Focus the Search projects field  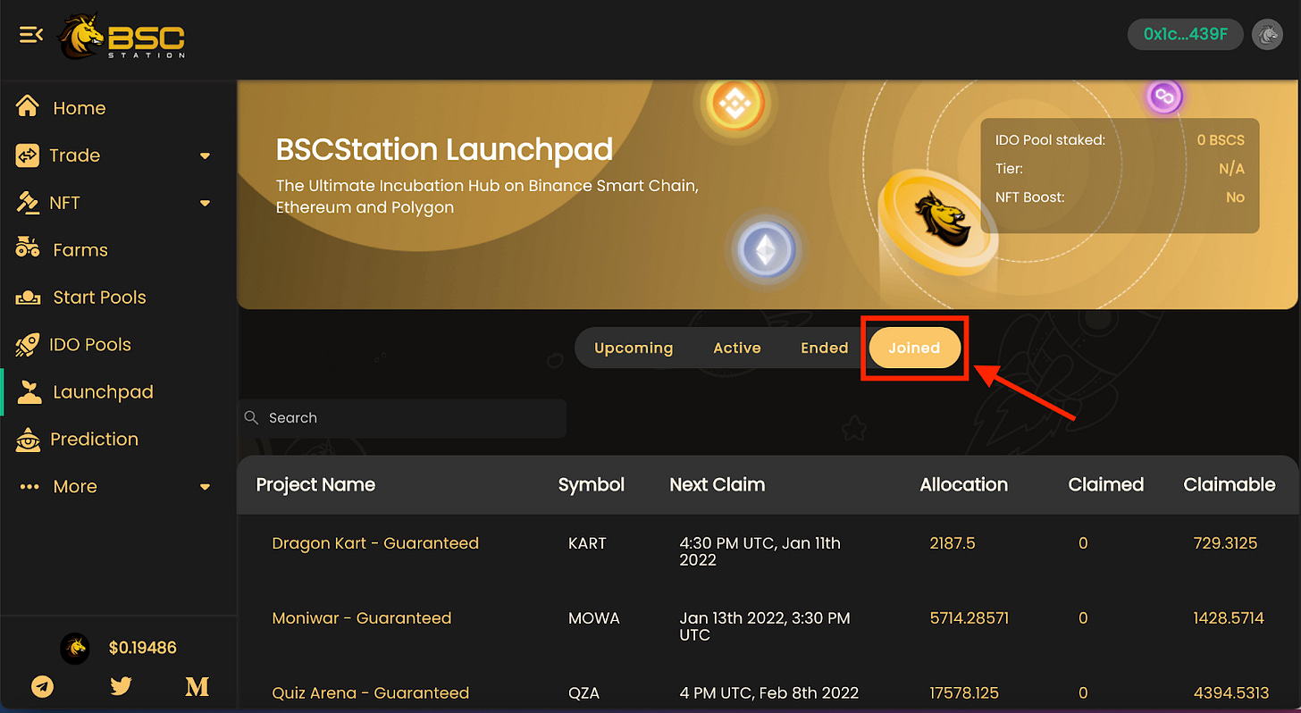tap(402, 418)
